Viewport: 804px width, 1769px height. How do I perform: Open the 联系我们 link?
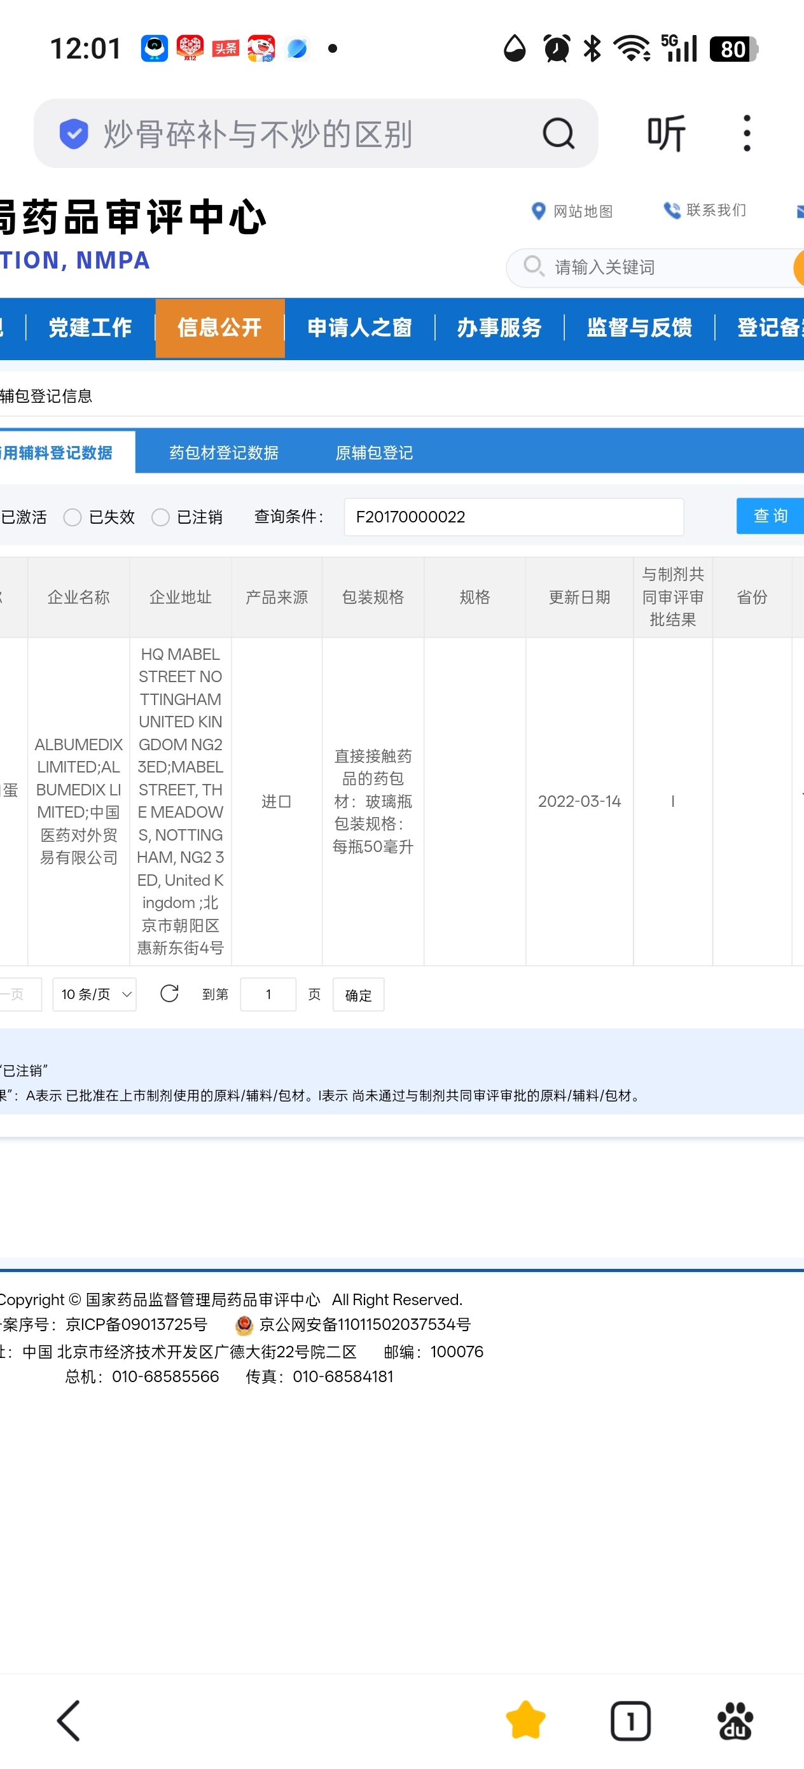[x=716, y=210]
